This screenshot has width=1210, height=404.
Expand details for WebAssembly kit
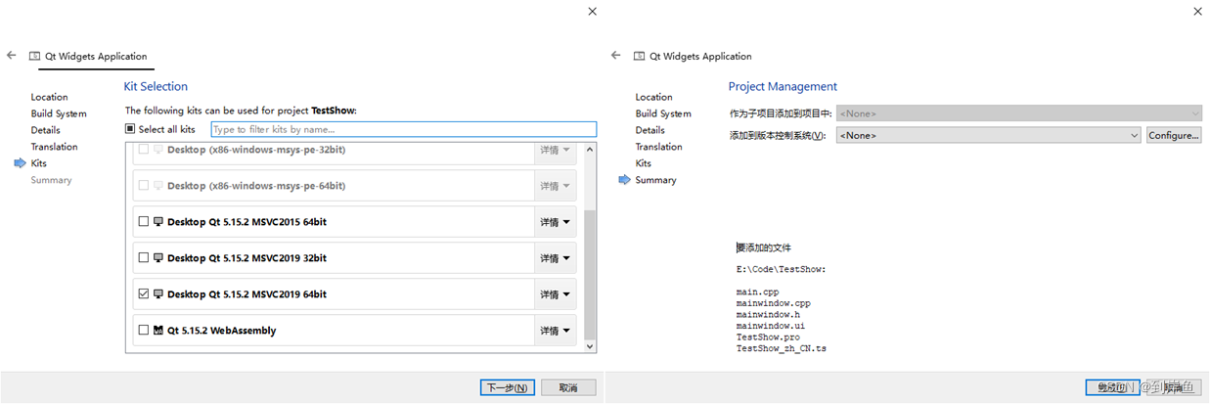tap(555, 331)
